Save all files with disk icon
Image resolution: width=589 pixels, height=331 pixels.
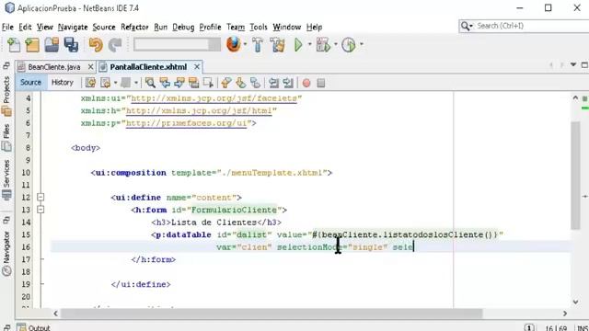(71, 45)
